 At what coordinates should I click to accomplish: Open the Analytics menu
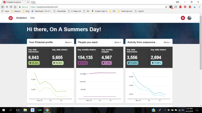click(x=21, y=18)
